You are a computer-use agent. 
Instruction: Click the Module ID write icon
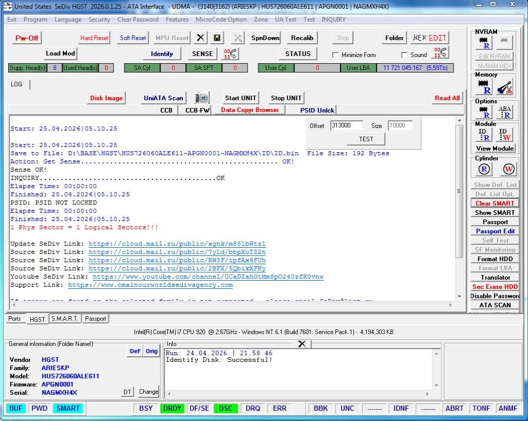click(505, 135)
